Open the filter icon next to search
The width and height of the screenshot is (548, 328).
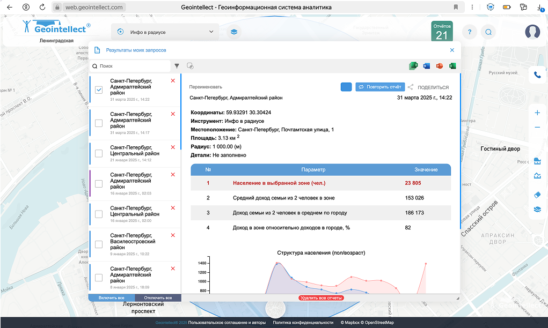point(177,66)
